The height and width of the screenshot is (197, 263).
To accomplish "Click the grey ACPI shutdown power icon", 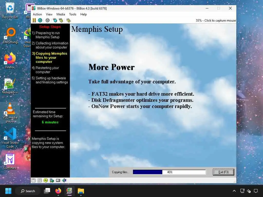I will tap(48, 20).
